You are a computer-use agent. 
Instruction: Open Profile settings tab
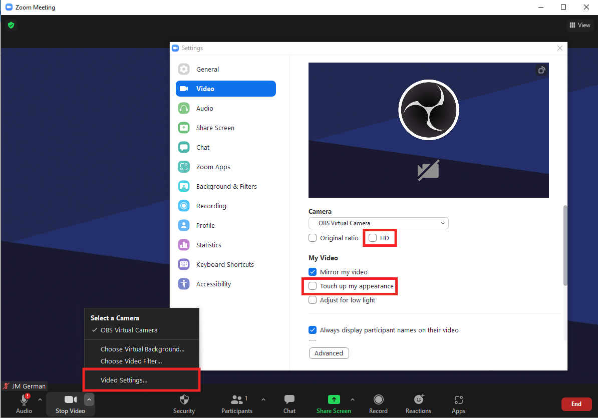226,226
